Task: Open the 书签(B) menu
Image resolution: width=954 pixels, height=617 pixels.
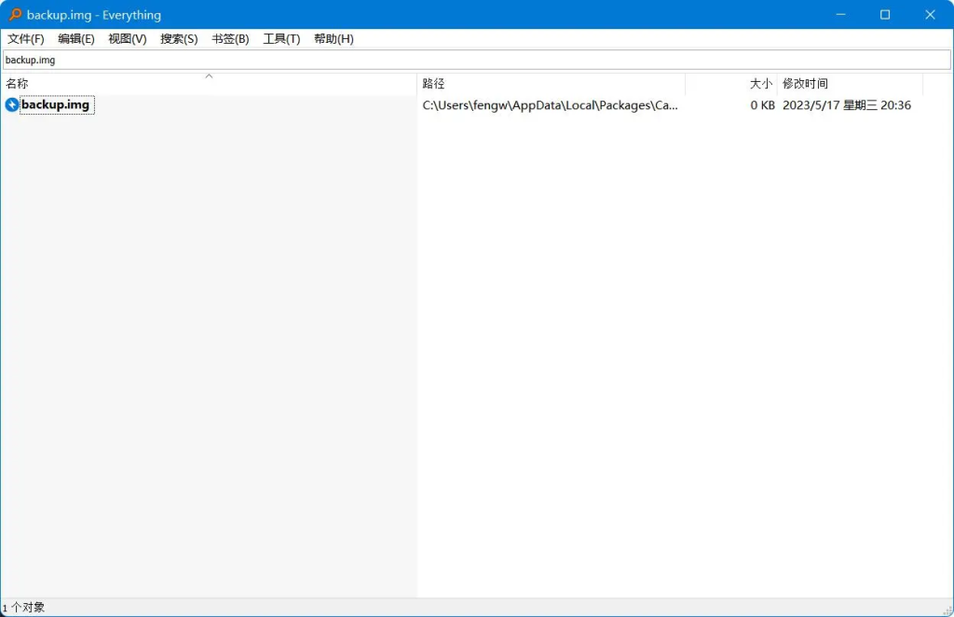Action: coord(230,39)
